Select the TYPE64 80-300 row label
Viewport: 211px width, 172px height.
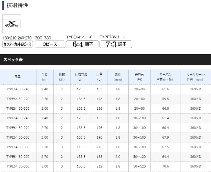(18, 166)
